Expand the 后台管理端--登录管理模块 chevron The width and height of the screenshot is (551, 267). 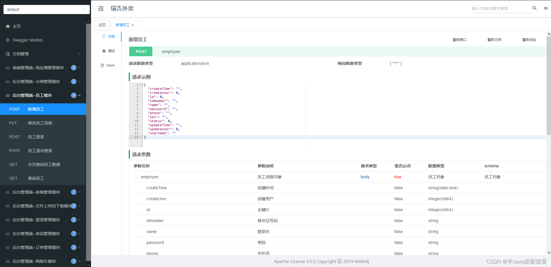79,219
